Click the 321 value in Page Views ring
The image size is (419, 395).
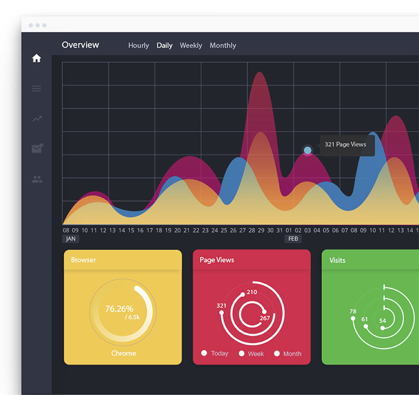(221, 306)
